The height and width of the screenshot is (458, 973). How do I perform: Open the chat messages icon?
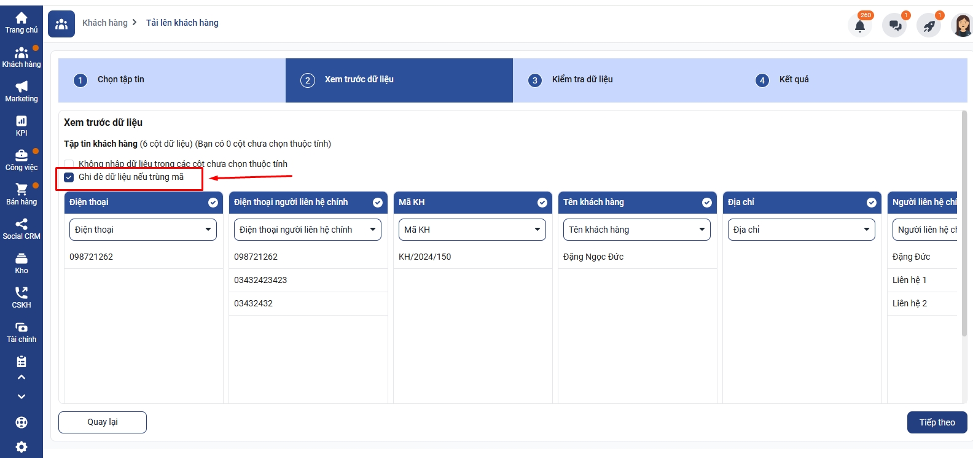(895, 26)
